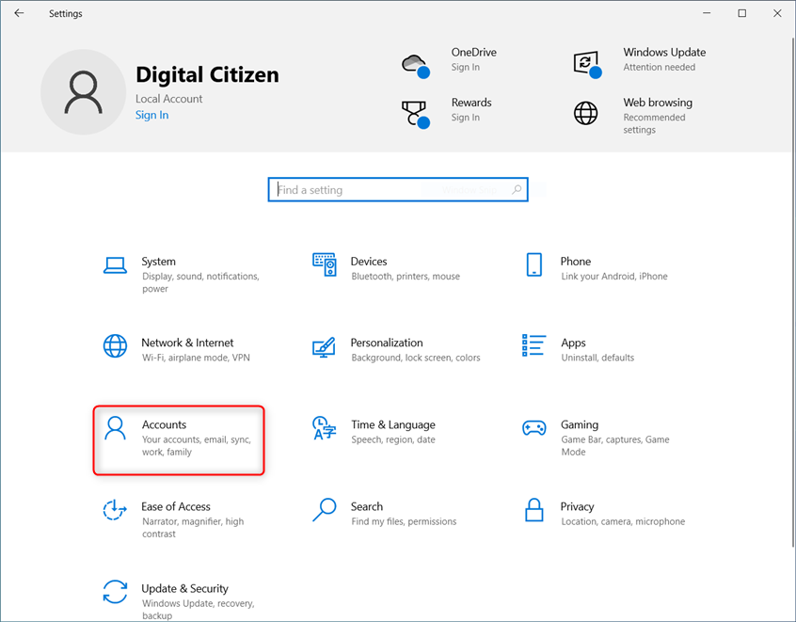796x622 pixels.
Task: Open Time & Language category title
Action: (393, 425)
